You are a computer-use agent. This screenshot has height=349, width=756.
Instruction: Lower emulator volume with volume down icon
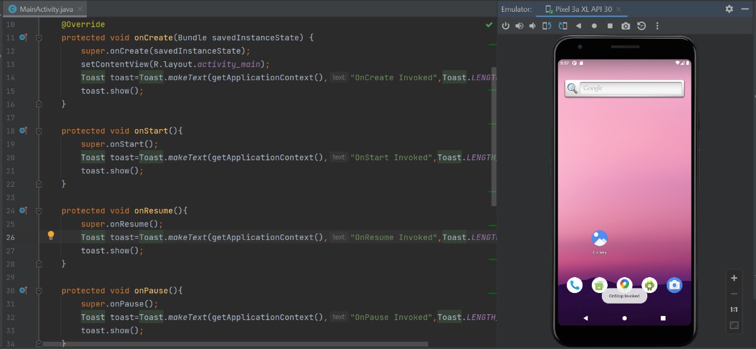pyautogui.click(x=533, y=26)
